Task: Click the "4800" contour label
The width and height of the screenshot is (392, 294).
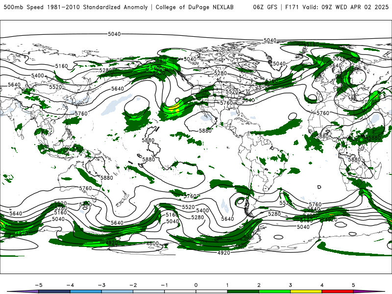Action: coord(152,243)
